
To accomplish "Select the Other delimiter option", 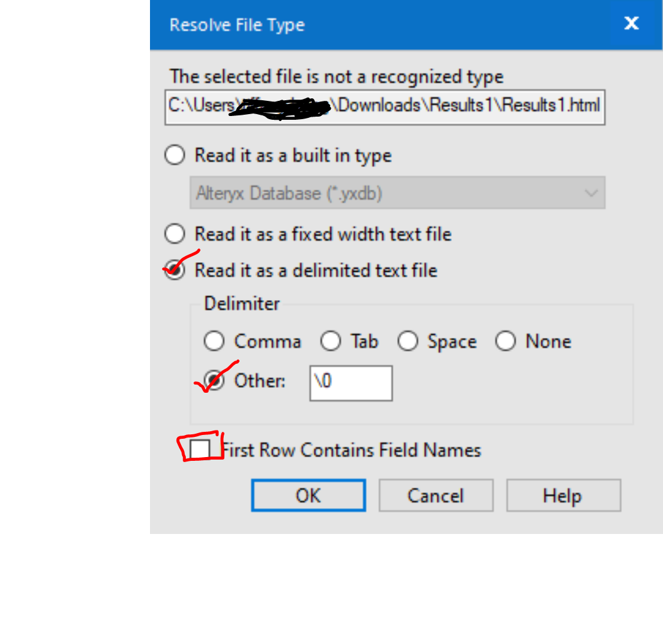I will (x=214, y=381).
